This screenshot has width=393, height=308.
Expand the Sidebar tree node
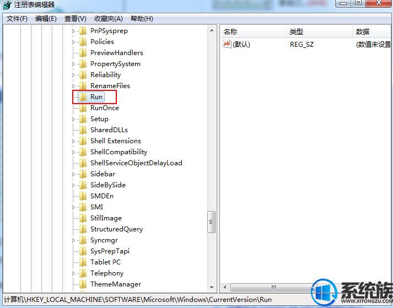[73, 174]
